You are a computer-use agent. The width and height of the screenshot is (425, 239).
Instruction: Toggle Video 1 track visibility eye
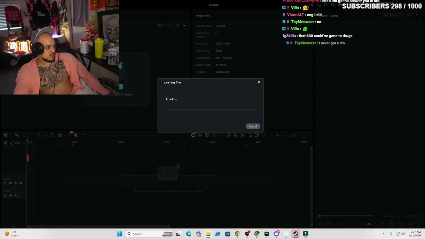click(21, 183)
